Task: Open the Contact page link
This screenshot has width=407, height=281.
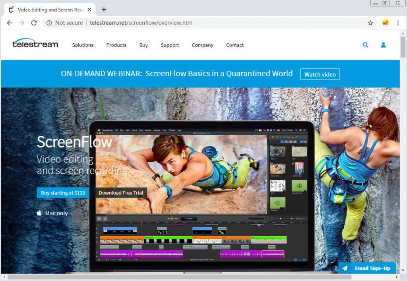Action: tap(235, 45)
